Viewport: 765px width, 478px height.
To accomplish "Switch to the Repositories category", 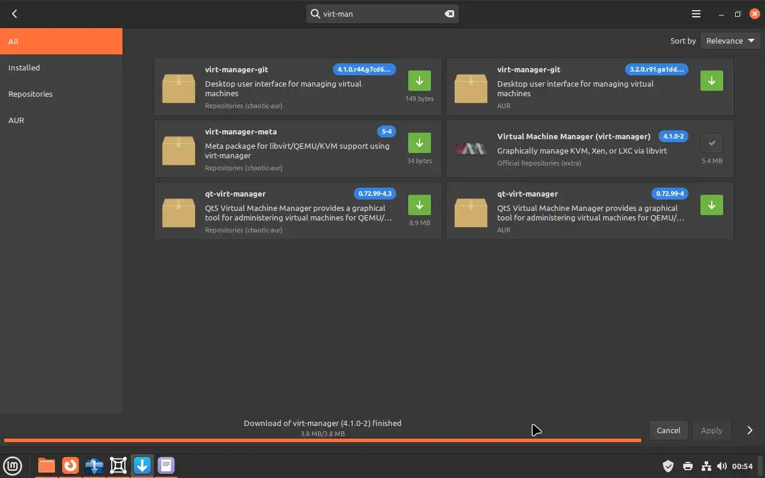I will click(61, 94).
